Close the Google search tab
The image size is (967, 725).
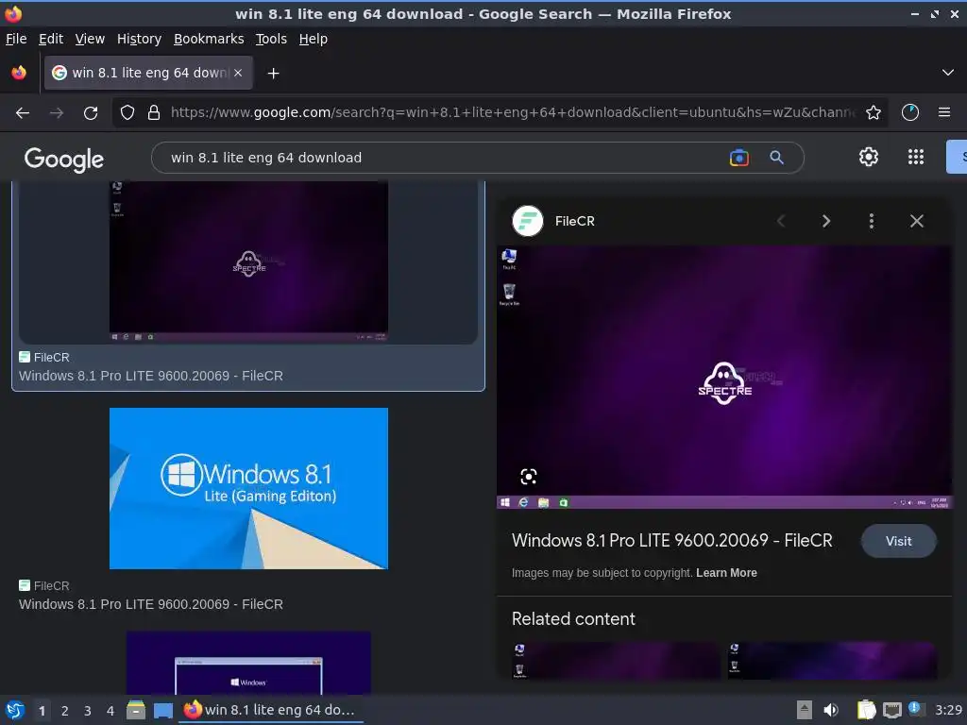tap(238, 73)
